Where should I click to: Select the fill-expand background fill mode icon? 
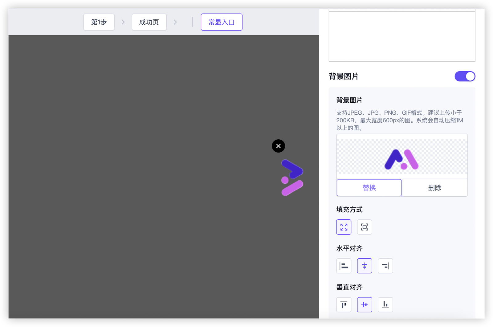coord(344,227)
